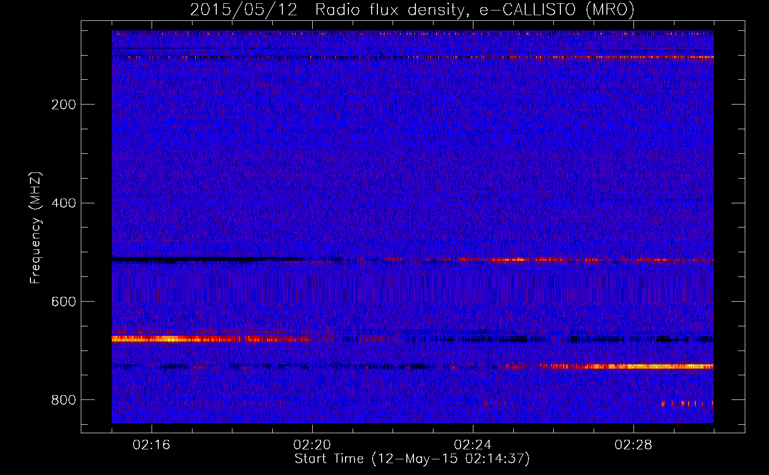
Task: Click the 02:16 time tick label
Action: tap(152, 445)
